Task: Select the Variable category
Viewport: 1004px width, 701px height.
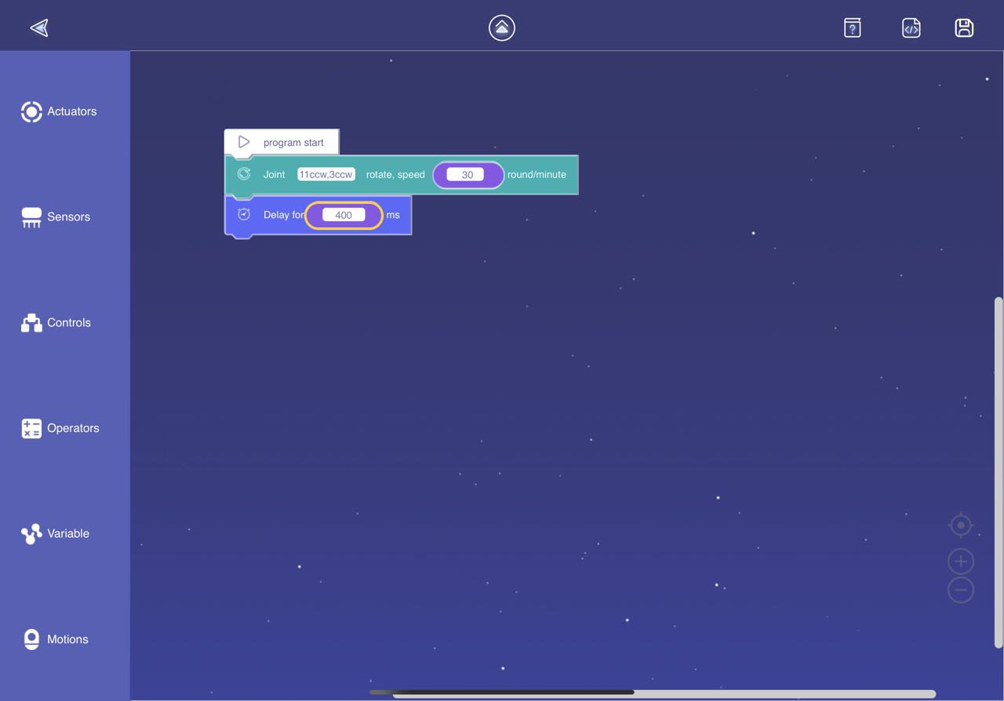Action: (x=56, y=534)
